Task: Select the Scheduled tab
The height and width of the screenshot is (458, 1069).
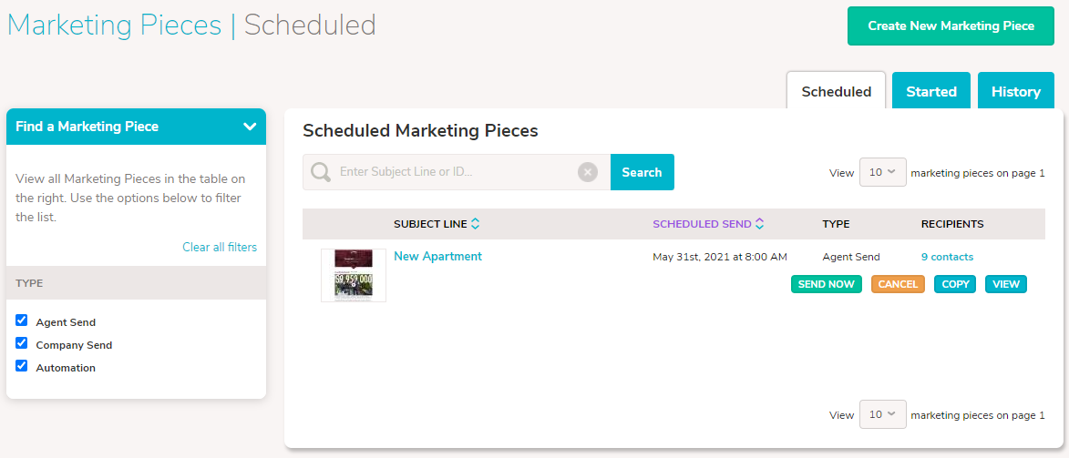Action: [x=836, y=91]
